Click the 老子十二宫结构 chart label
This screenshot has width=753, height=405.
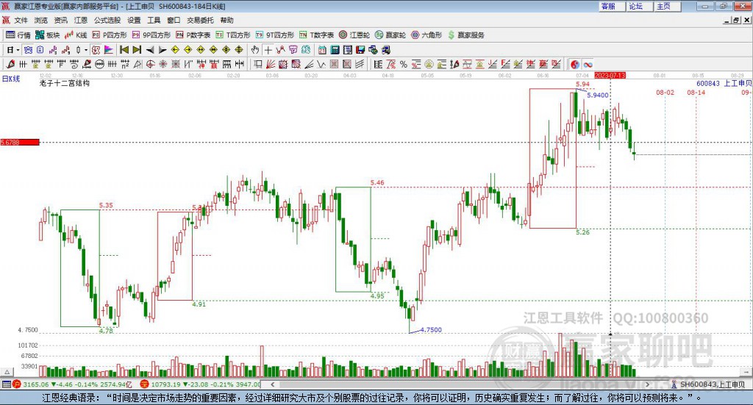[65, 83]
